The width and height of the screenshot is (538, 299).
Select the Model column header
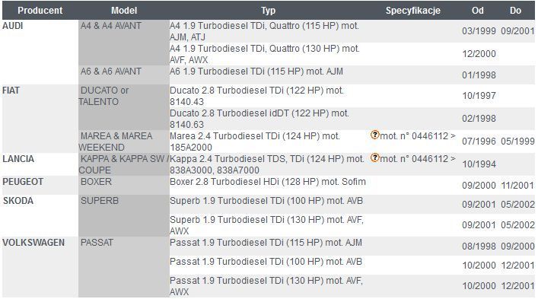coord(124,11)
